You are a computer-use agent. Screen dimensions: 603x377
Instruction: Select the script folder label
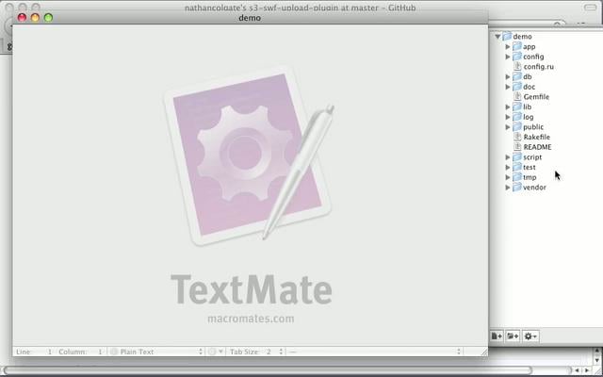[x=532, y=157]
